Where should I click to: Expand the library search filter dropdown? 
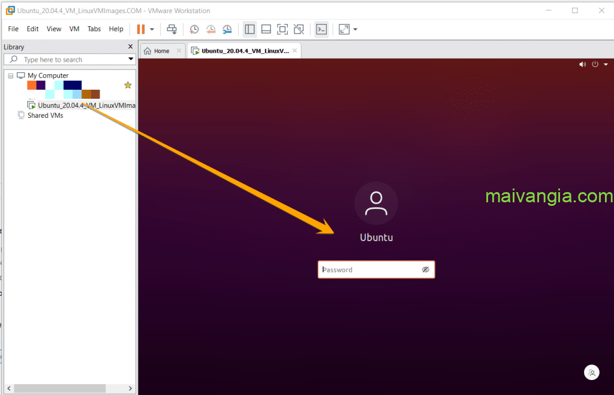131,59
